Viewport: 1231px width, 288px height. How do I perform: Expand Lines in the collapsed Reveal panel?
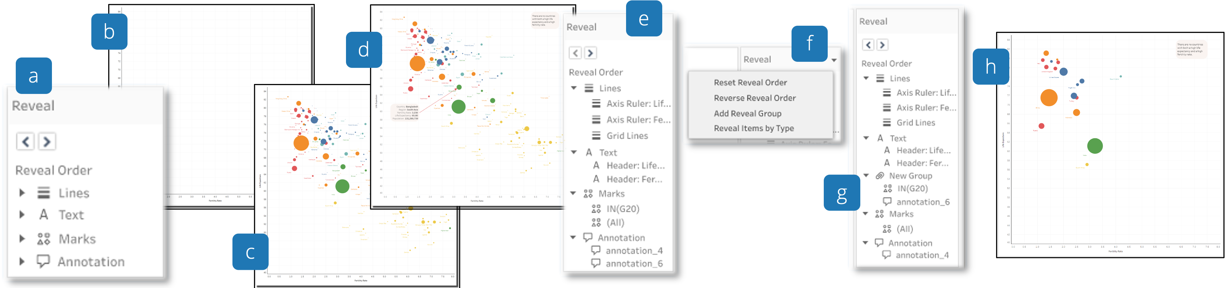point(21,193)
